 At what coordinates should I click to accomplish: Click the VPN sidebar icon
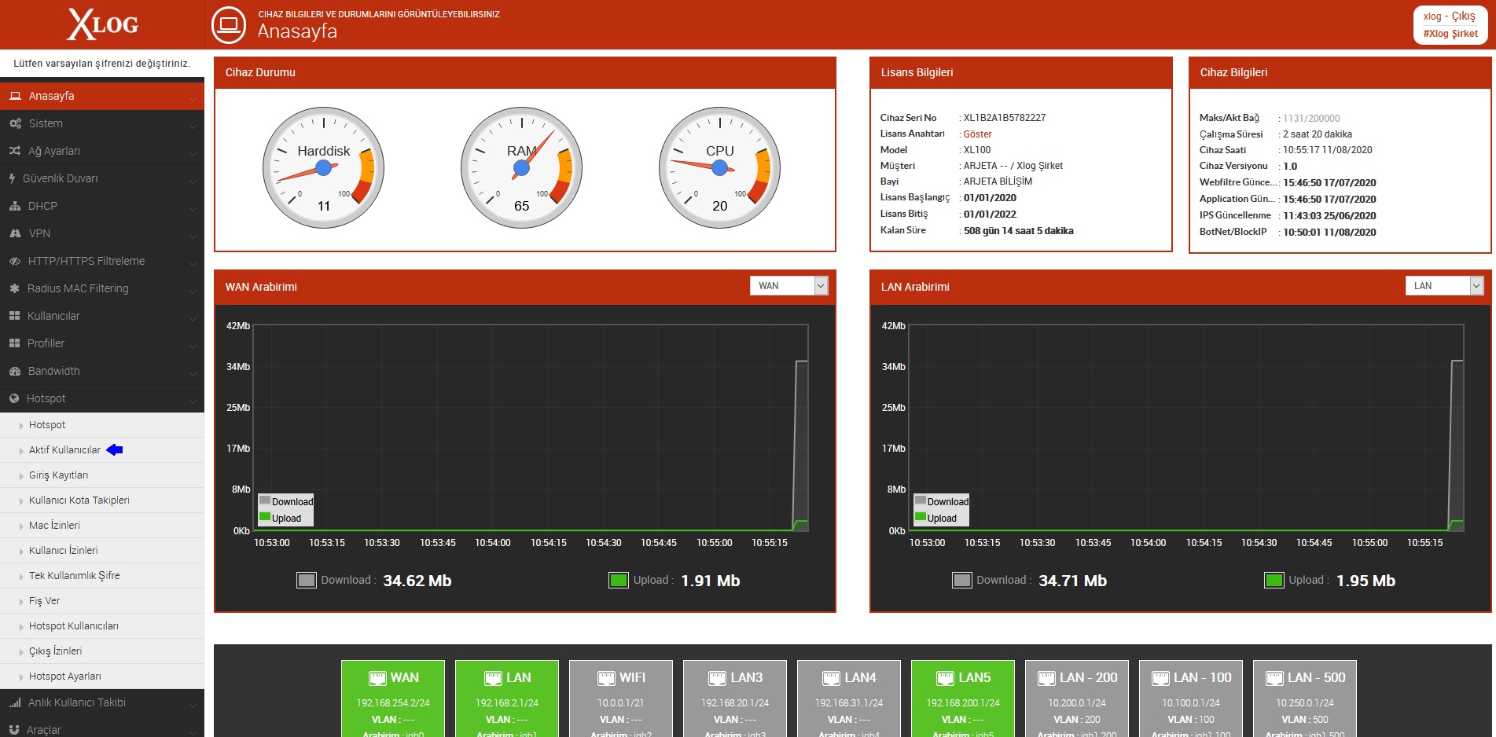click(15, 233)
